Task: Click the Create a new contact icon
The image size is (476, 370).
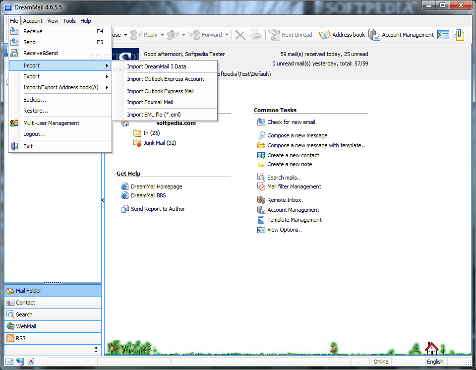Action: 261,155
